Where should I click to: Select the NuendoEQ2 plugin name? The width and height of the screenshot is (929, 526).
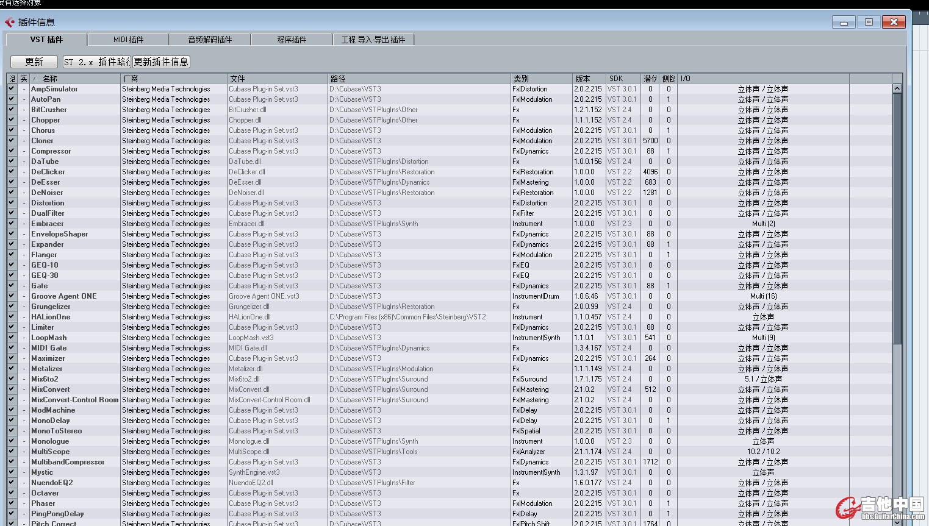52,483
